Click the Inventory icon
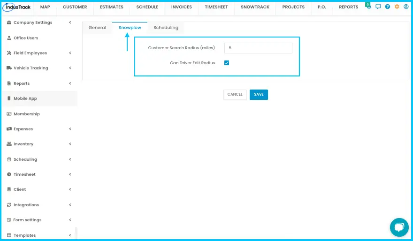Screen dimensions: 413x241 click(9, 144)
